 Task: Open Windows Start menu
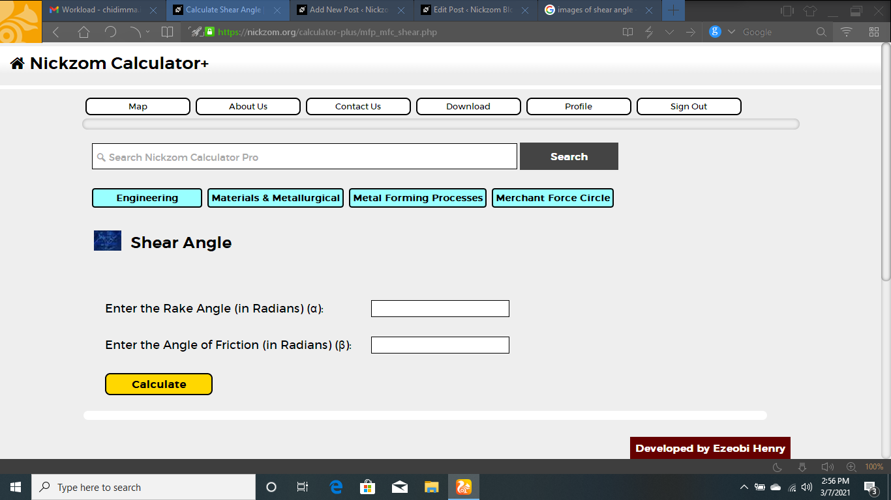(16, 487)
